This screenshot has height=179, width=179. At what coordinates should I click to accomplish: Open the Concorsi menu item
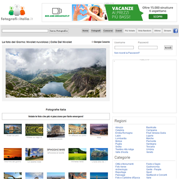[108, 31]
